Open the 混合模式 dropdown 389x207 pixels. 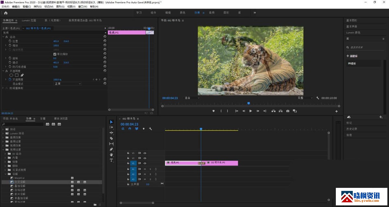(67, 84)
